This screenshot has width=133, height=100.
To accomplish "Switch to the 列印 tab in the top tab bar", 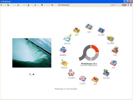I will pos(54,5).
